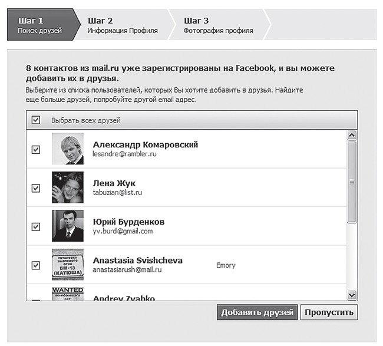Select the name Anastasia Svishcheva
Screen dimensions: 383x346
coord(138,261)
